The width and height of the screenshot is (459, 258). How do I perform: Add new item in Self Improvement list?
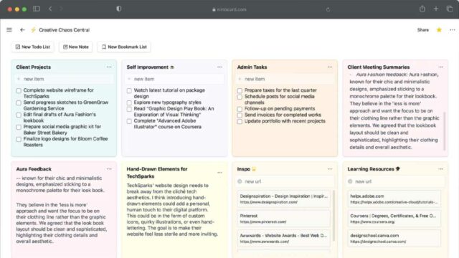174,79
